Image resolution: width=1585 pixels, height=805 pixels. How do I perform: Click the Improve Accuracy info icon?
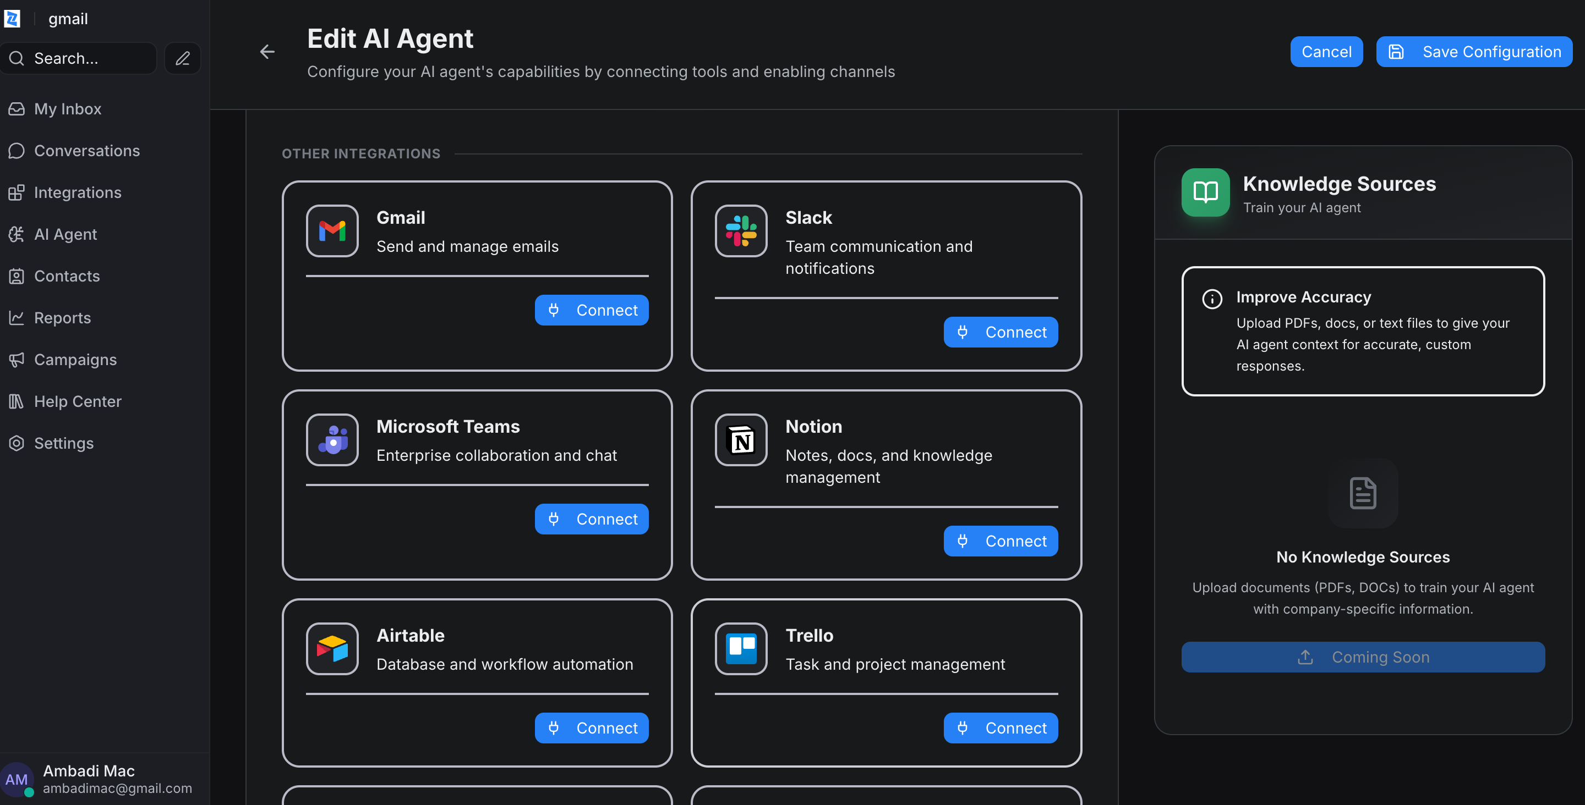pos(1211,299)
